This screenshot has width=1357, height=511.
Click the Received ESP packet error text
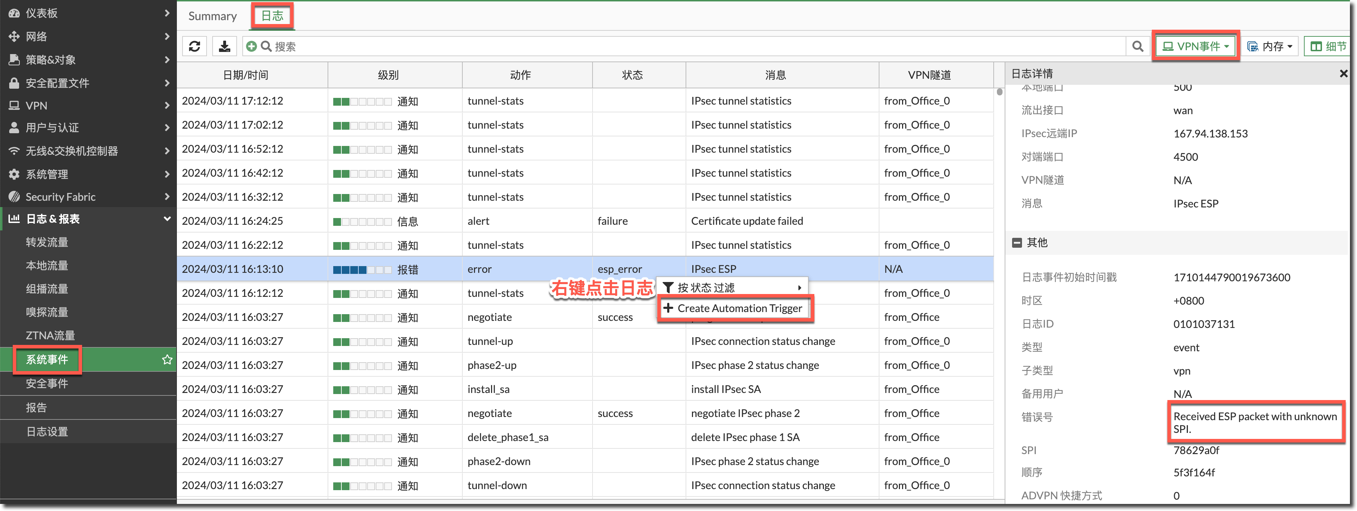(1255, 422)
